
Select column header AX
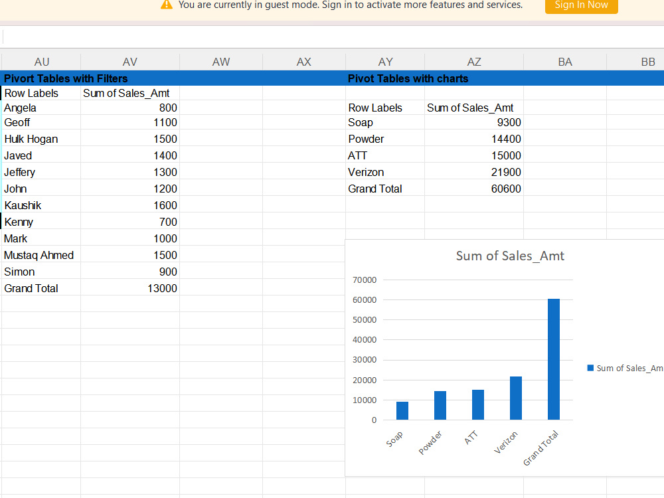point(304,62)
